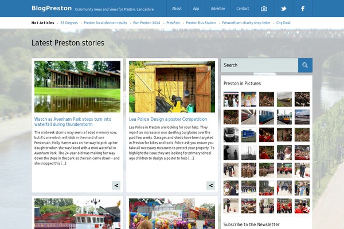Open the funfair balloons story image
The width and height of the screenshot is (344, 229).
pos(172,214)
